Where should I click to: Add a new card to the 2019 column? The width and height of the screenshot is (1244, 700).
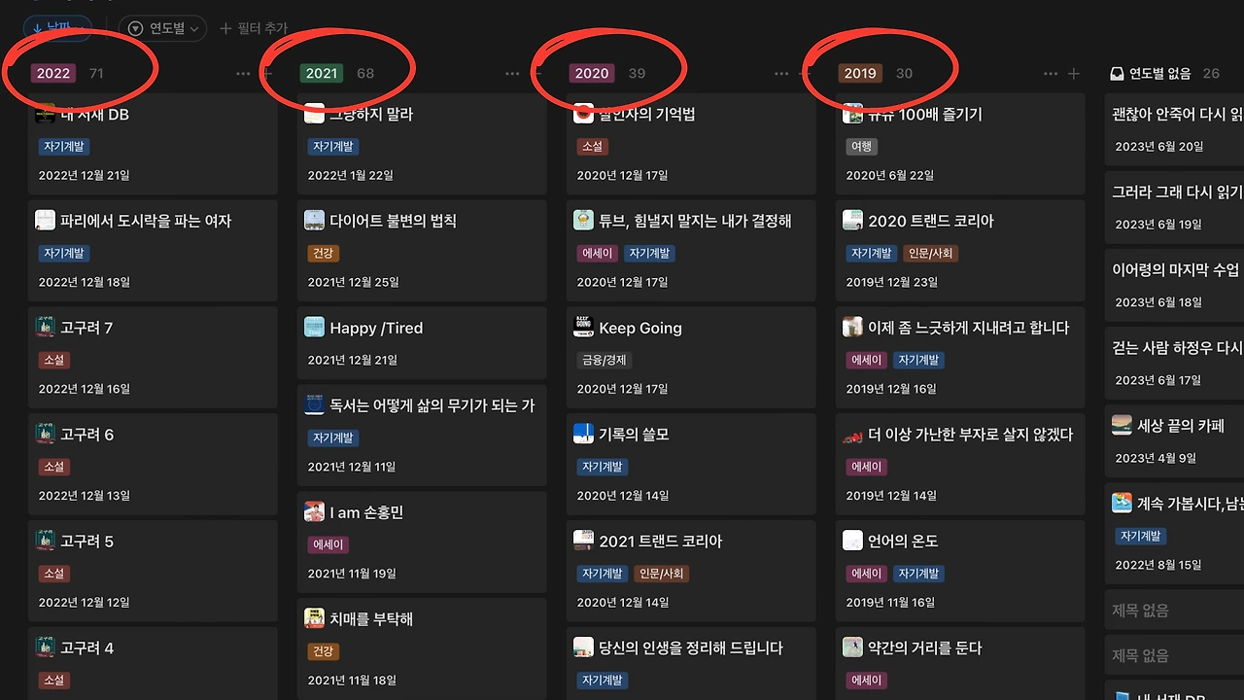[1074, 74]
